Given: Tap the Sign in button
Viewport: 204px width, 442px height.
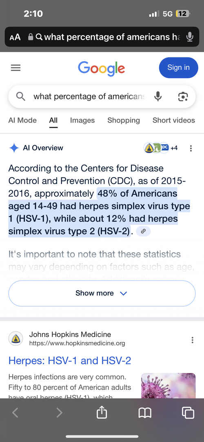Looking at the screenshot, I should 179,68.
